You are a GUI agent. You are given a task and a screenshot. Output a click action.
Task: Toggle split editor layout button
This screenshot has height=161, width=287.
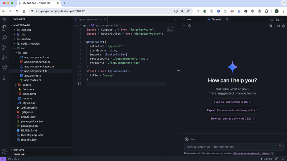pos(272,19)
